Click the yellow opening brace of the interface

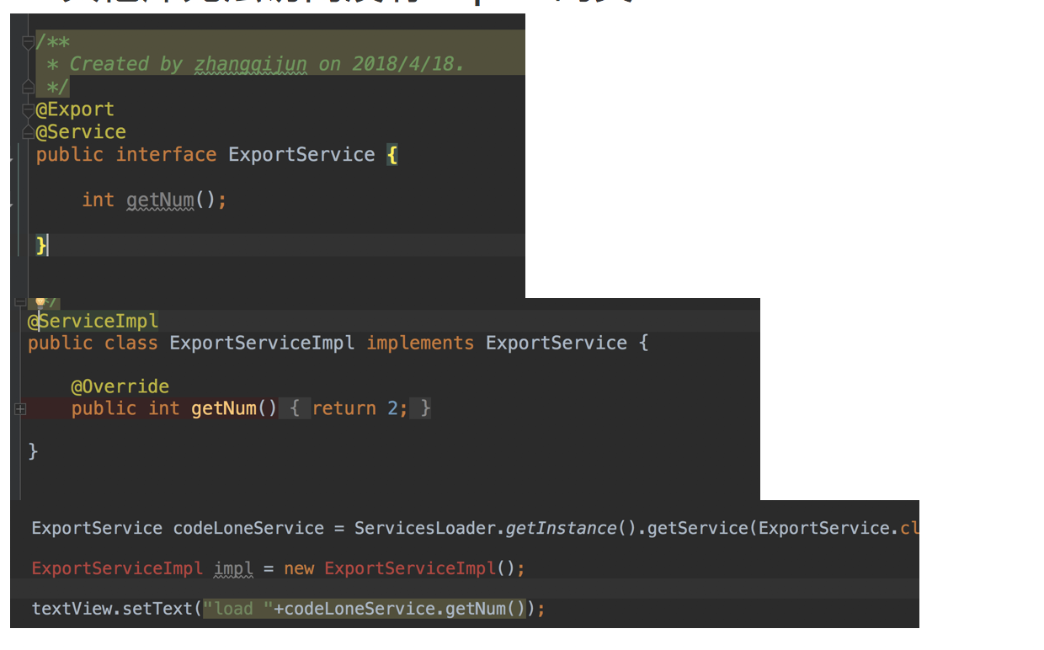pos(391,155)
